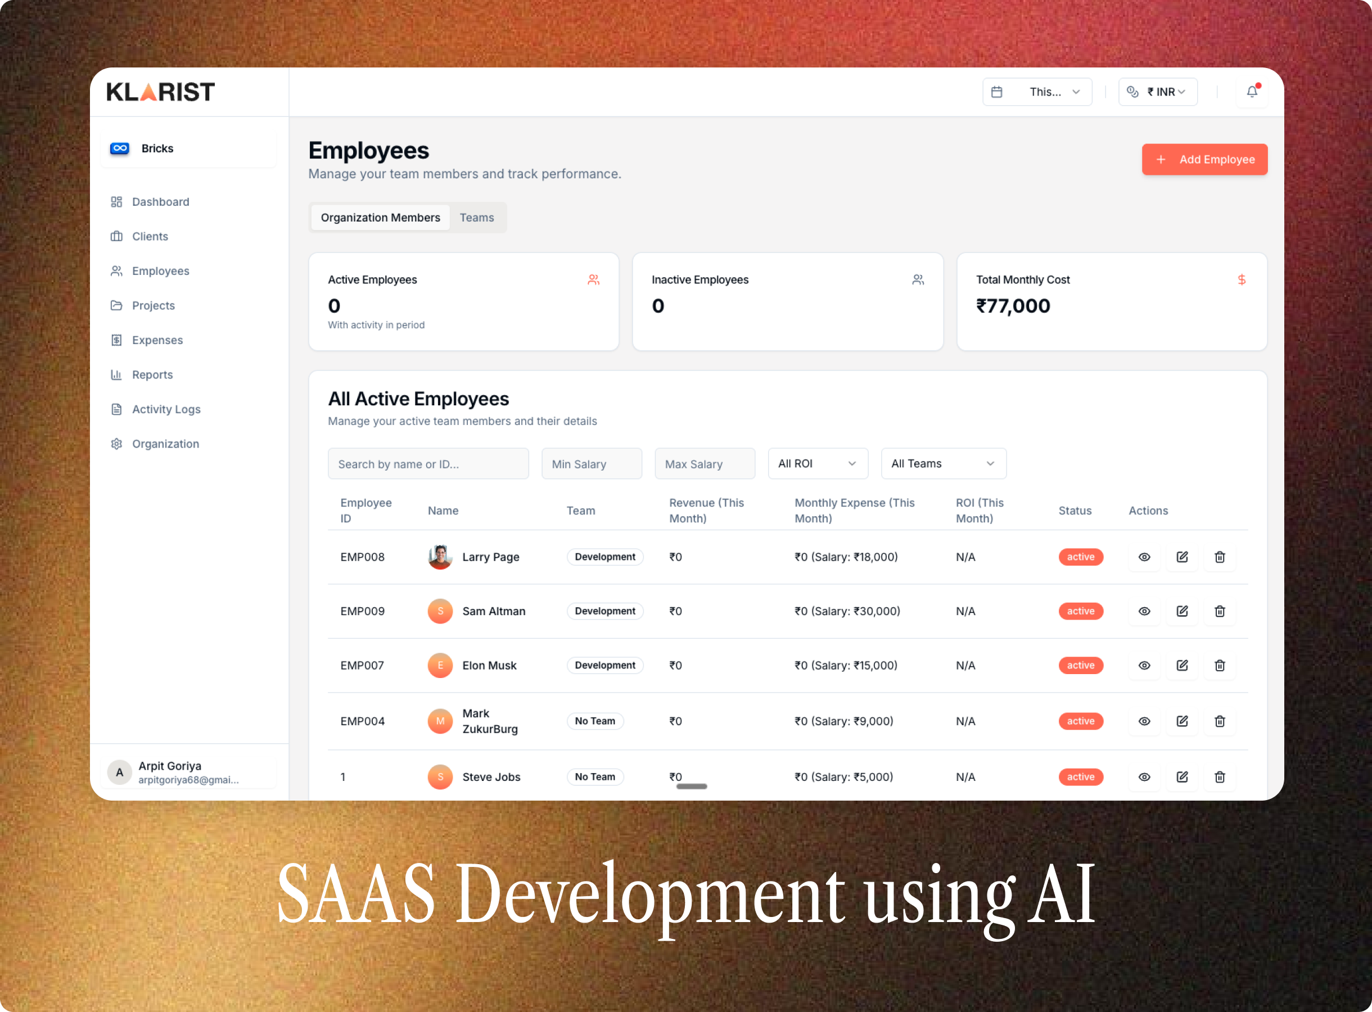This screenshot has width=1372, height=1012.
Task: Edit Elon Musk's employee record
Action: [1182, 665]
